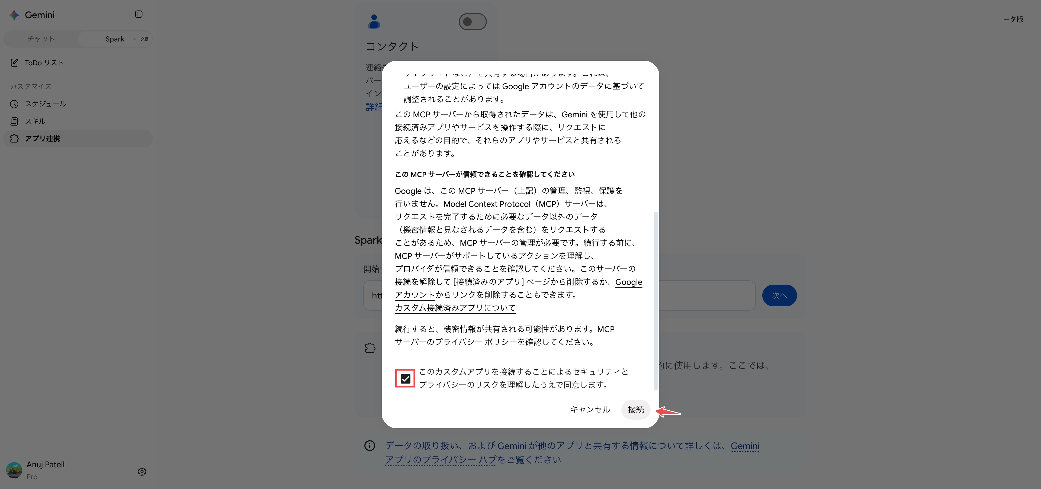Open ToDo リスト from the sidebar
1041x489 pixels.
[78, 63]
